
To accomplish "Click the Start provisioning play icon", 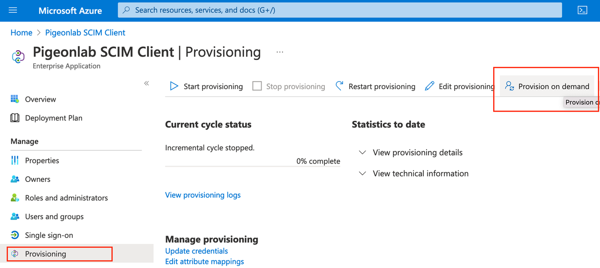I will (x=174, y=86).
